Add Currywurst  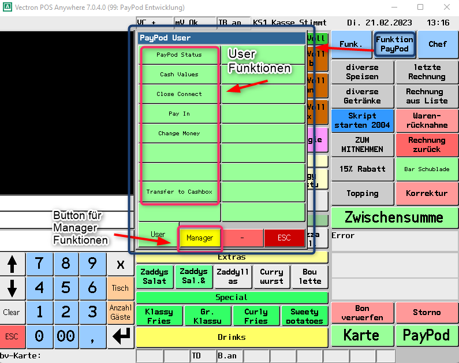click(272, 276)
